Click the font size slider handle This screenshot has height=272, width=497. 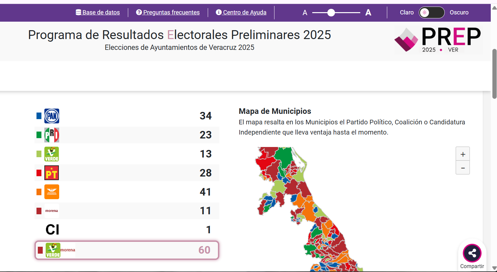click(x=331, y=12)
